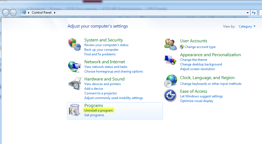Open Ease of Access category
Image resolution: width=262 pixels, height=144 pixels.
click(194, 91)
